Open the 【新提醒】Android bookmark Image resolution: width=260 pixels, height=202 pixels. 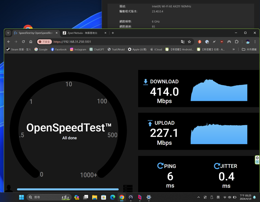coord(180,49)
